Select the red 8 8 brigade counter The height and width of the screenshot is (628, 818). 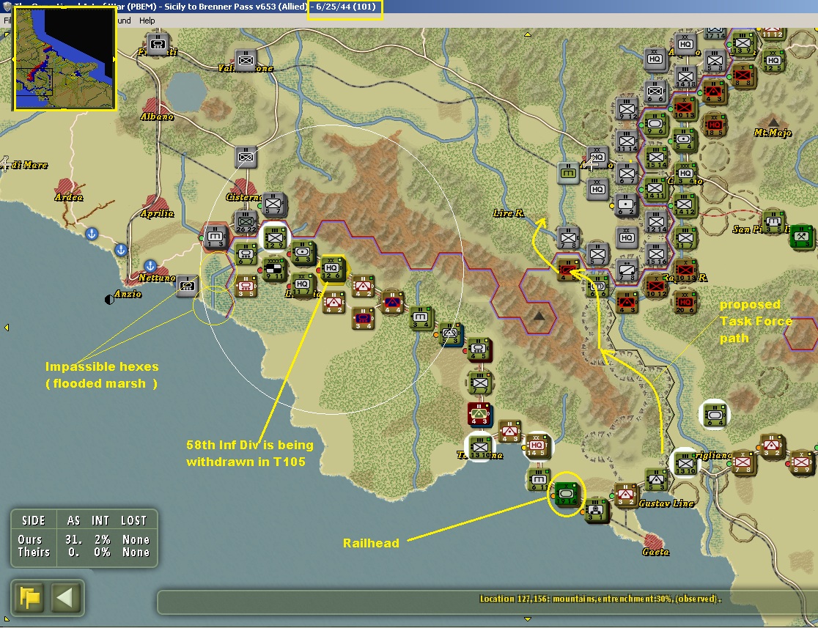pyautogui.click(x=743, y=76)
